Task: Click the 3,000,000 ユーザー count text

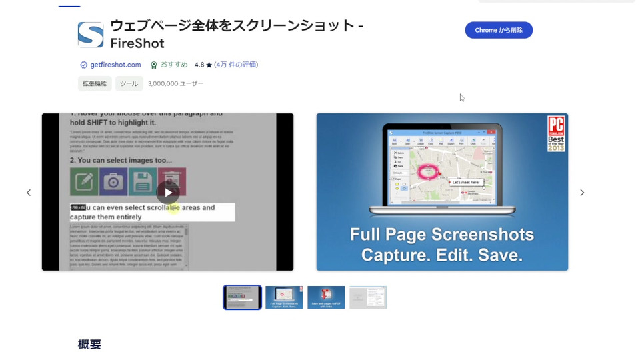Action: click(175, 83)
